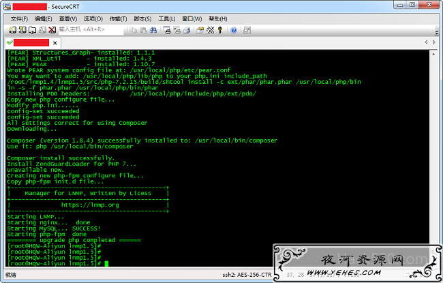Open Session Options icon

click(200, 30)
